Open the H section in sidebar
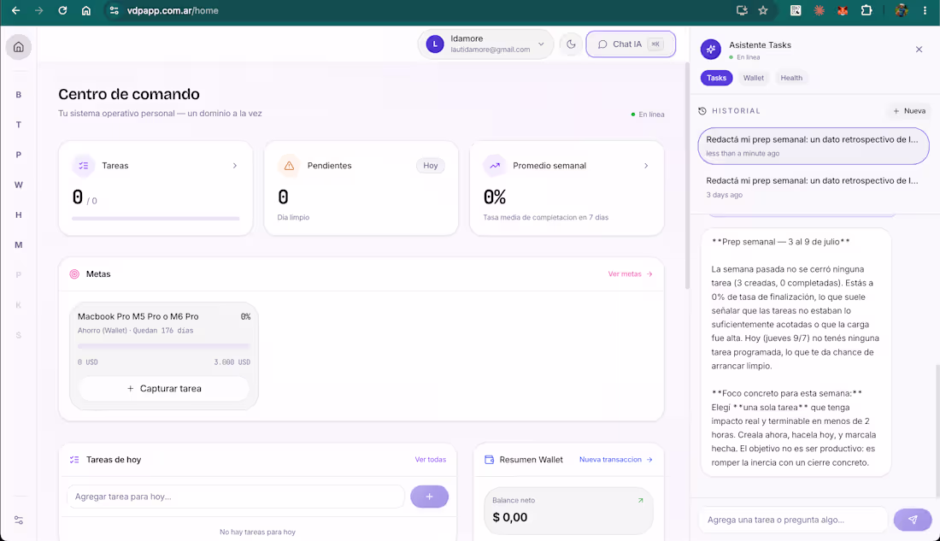 (19, 215)
